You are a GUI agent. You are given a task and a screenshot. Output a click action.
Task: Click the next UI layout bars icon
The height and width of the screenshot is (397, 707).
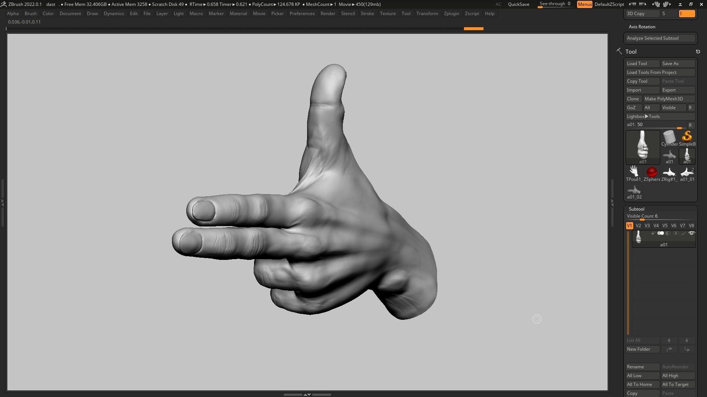point(643,4)
